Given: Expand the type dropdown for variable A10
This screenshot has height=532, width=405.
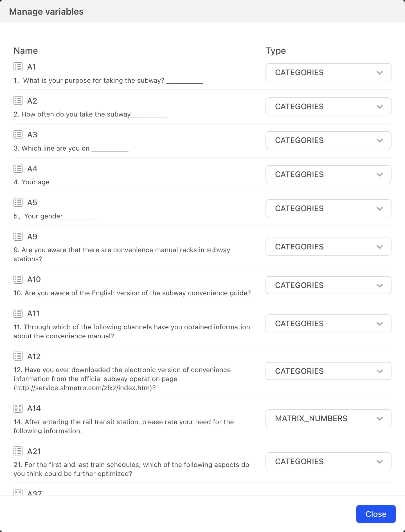Looking at the screenshot, I should [328, 285].
